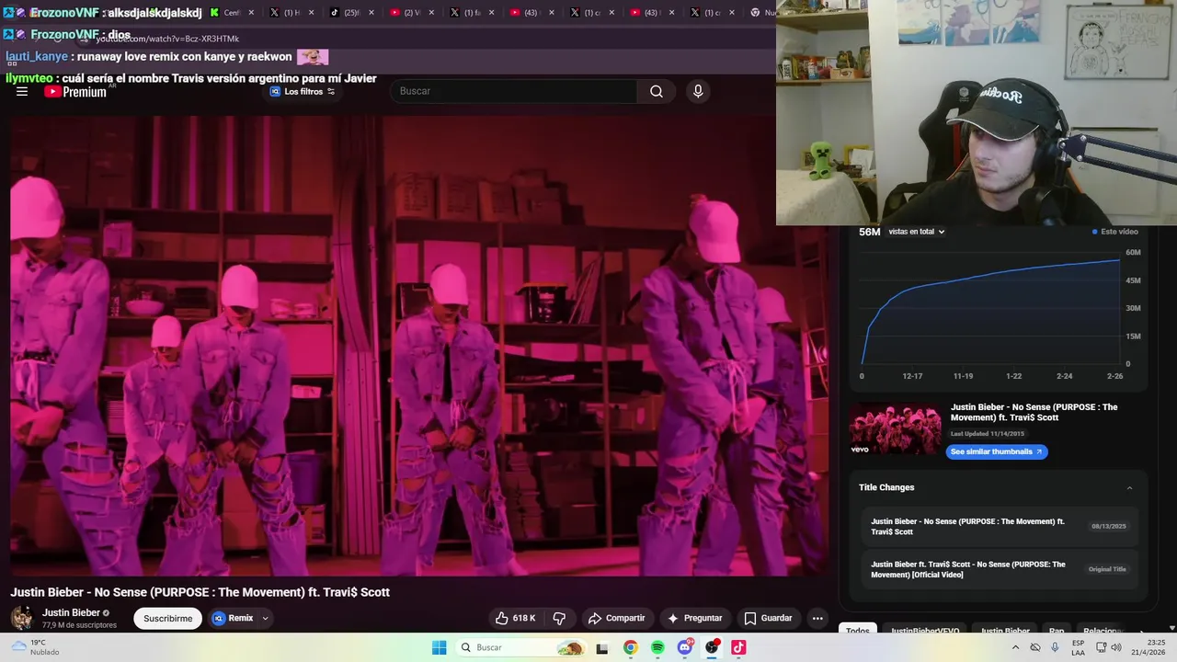Open Discord from the taskbar
The height and width of the screenshot is (662, 1177).
pyautogui.click(x=685, y=647)
